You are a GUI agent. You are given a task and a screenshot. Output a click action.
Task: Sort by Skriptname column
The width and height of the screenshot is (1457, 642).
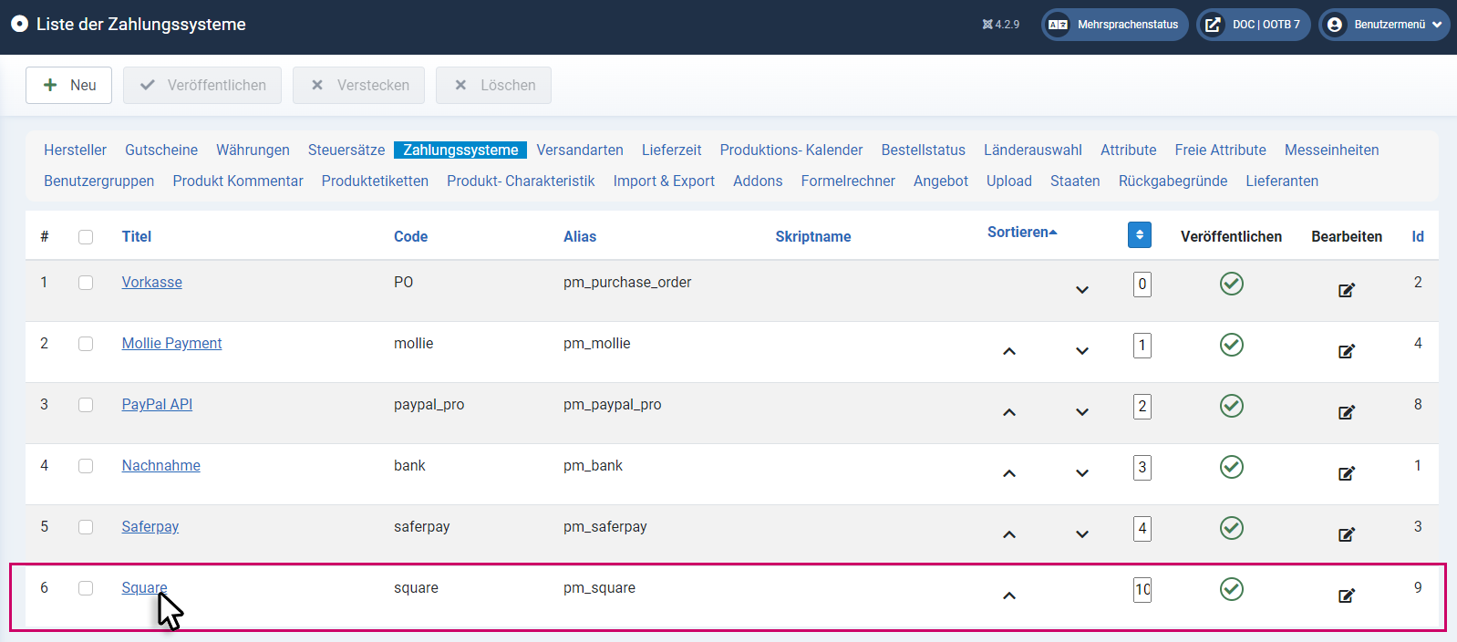(813, 236)
